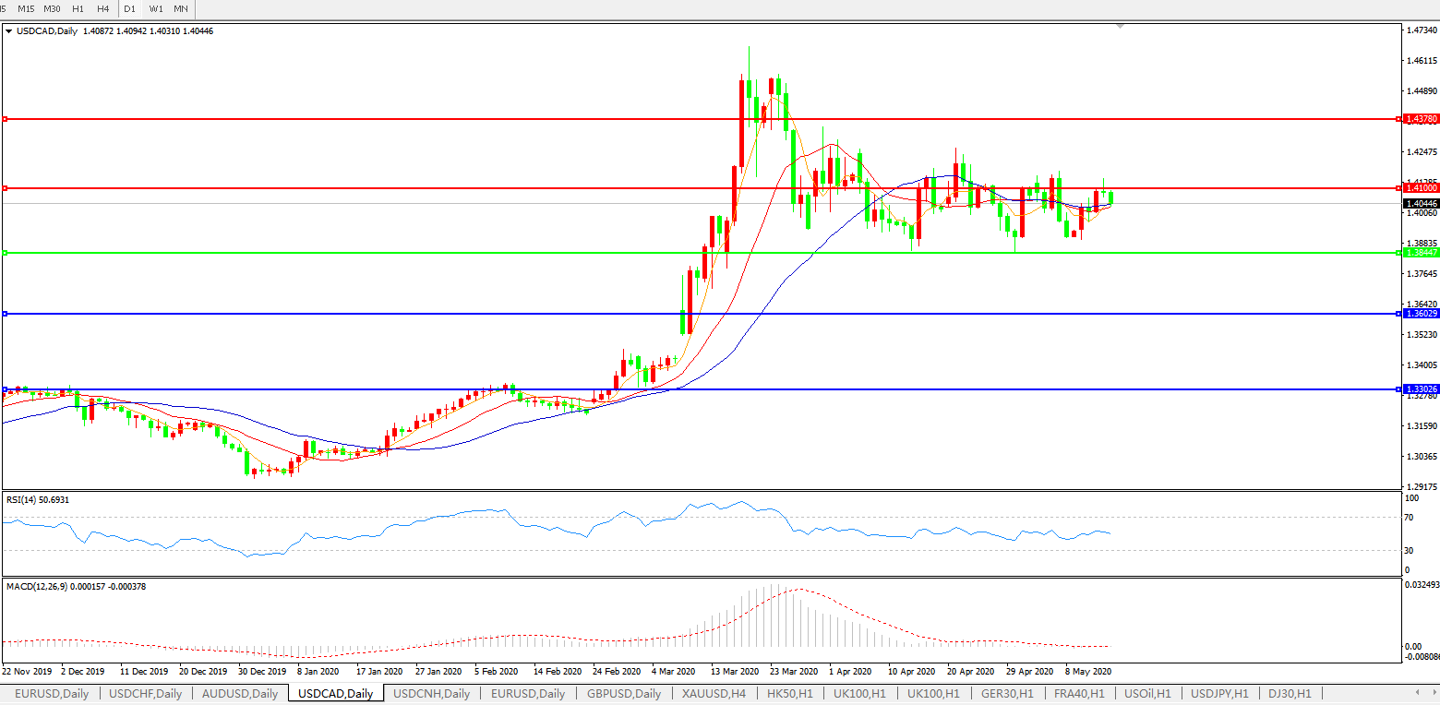Screen dimensions: 1440x705
Task: Click the green 1.38447 price label
Action: pos(1421,253)
